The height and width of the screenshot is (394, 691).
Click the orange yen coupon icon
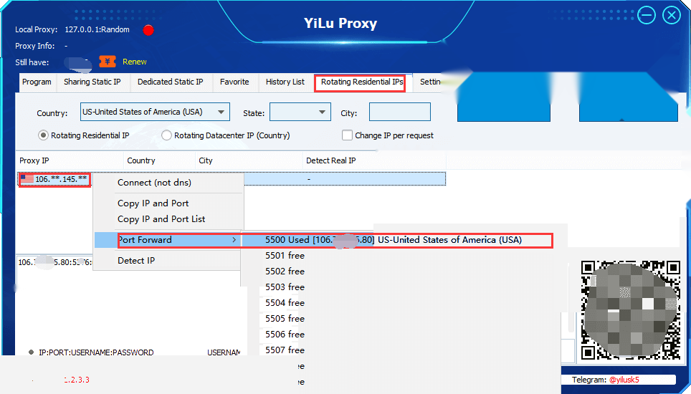(107, 62)
